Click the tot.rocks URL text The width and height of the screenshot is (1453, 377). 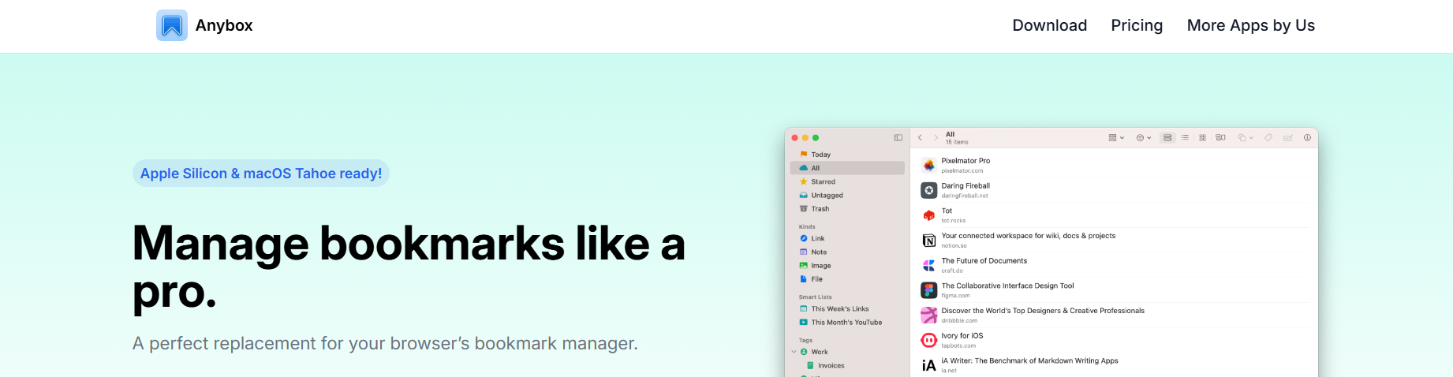(x=954, y=221)
